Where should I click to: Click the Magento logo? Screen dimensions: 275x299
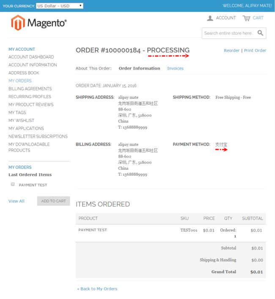point(39,23)
